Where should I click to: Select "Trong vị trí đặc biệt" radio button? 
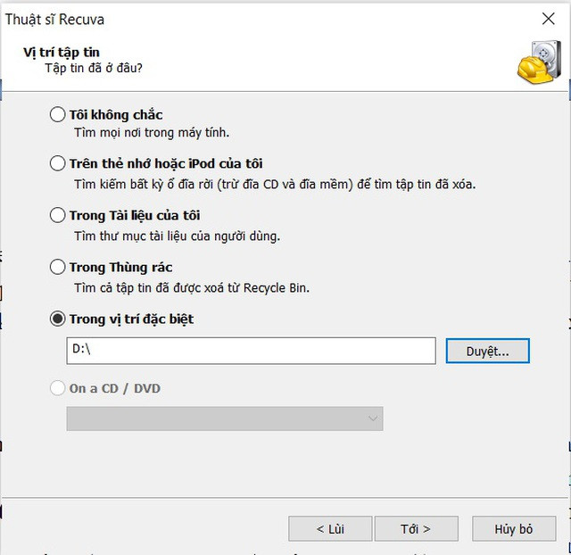click(58, 319)
